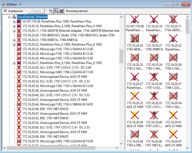Screen dimensions: 192x153
Task: Select LocalSubnet, Ethernet tree item
Action: click(32, 17)
